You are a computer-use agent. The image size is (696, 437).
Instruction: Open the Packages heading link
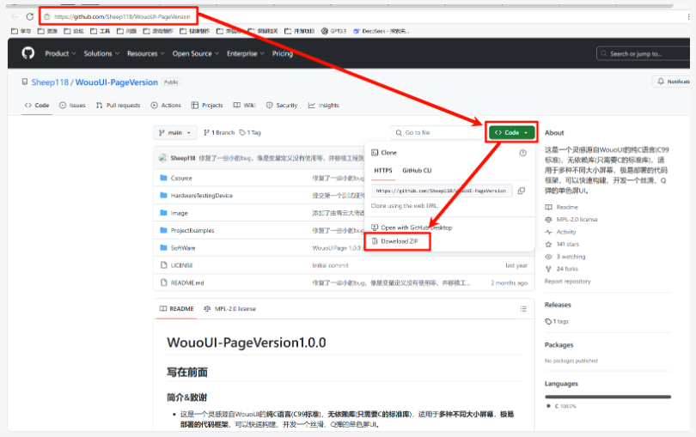click(559, 345)
